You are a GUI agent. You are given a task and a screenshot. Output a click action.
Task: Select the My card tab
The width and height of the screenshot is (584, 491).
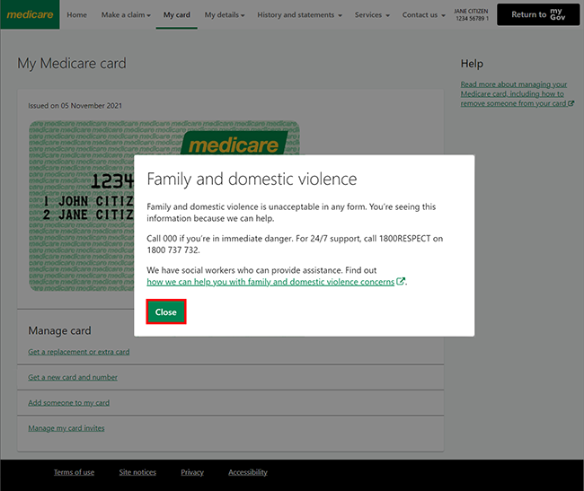(x=176, y=15)
